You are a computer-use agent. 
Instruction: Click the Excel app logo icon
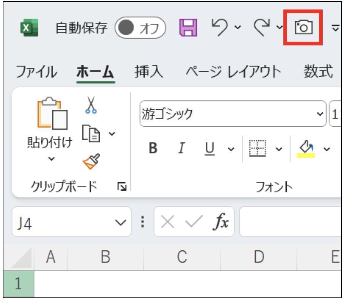29,28
